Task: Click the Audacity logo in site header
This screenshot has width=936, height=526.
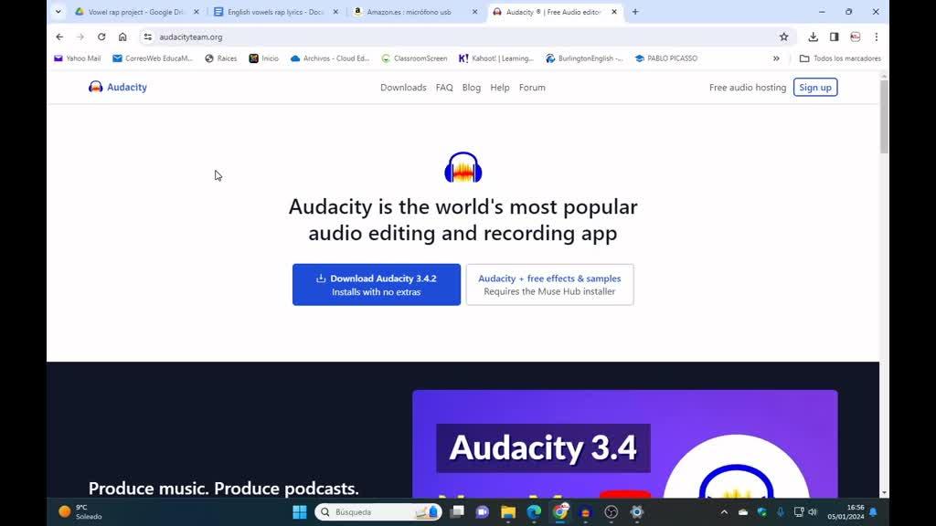Action: 118,87
